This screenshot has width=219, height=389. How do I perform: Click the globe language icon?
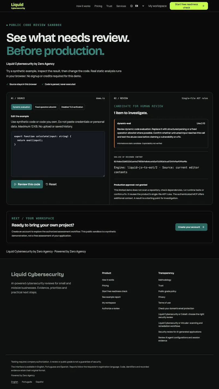(131, 6)
